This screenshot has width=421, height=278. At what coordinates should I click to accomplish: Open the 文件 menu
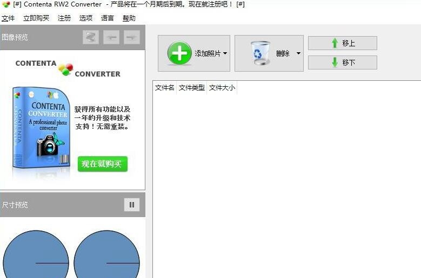pos(8,18)
